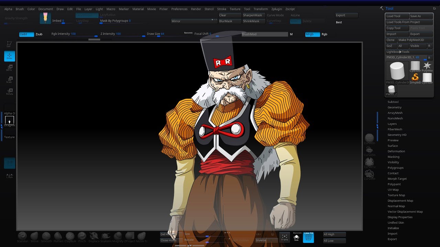The width and height of the screenshot is (440, 247).
Task: Open the Zplugin menu
Action: pyautogui.click(x=276, y=9)
